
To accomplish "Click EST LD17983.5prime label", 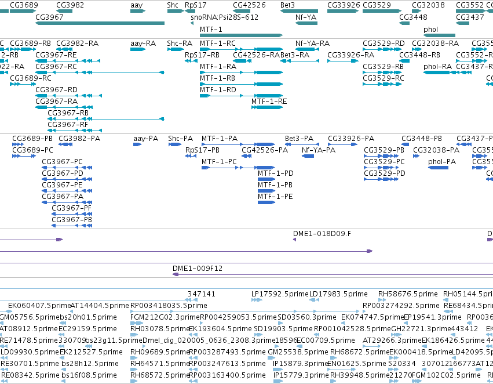I will [339, 294].
